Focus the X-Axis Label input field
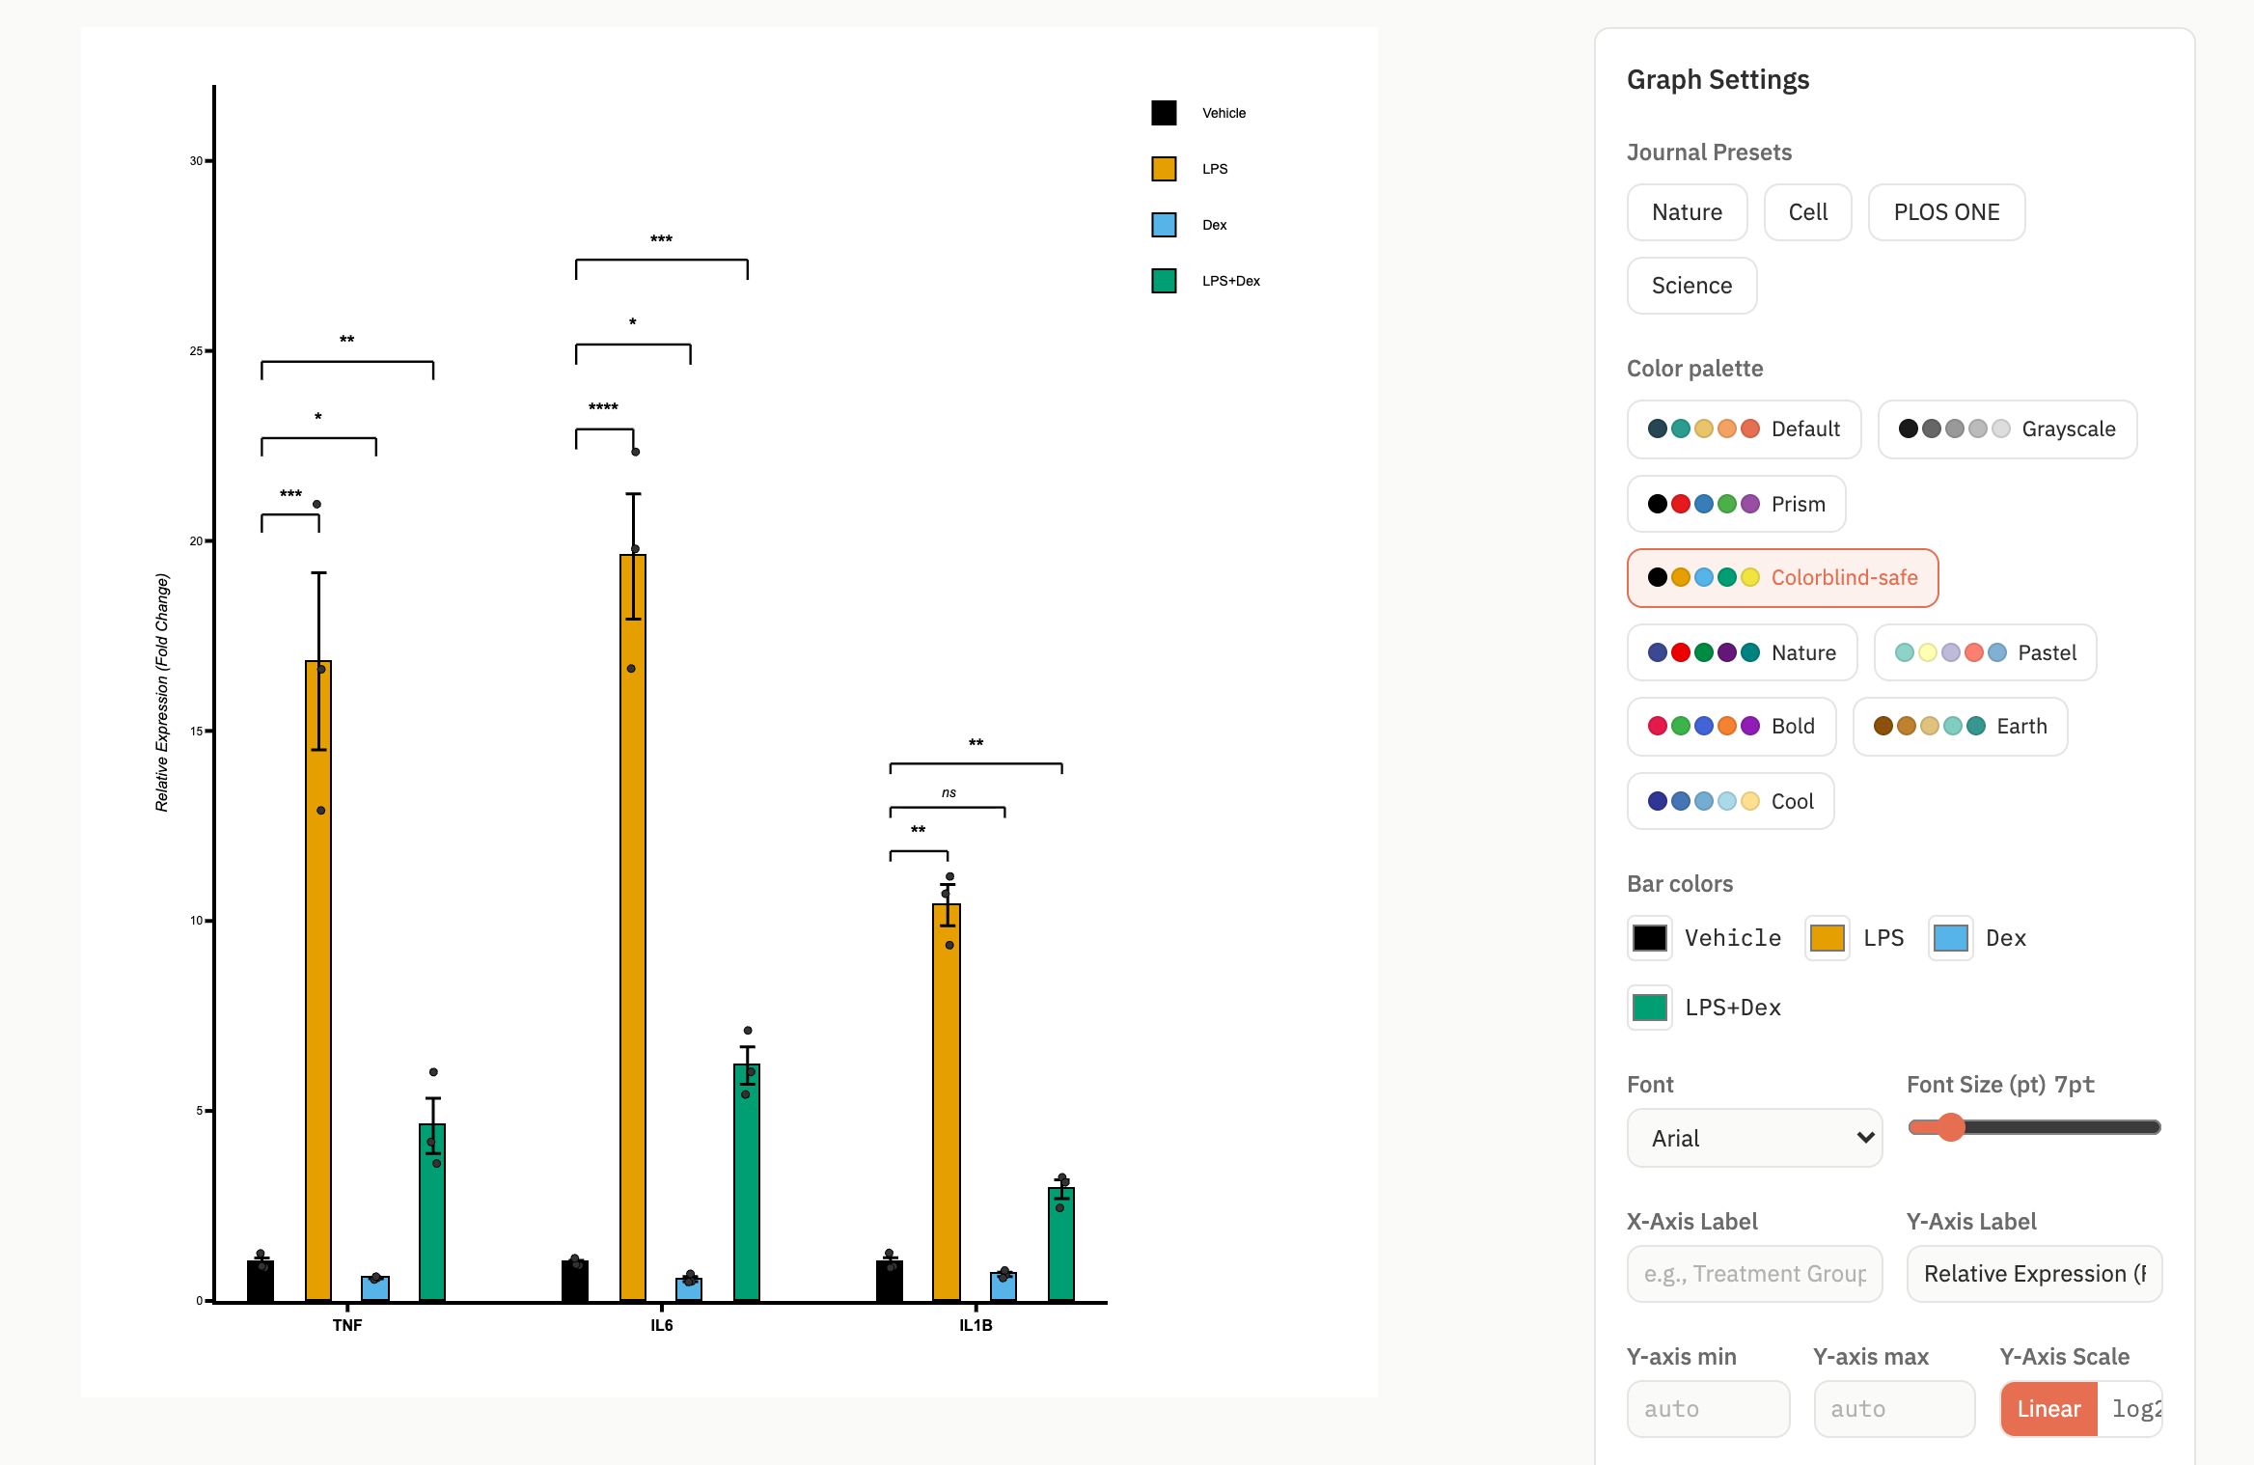The height and width of the screenshot is (1465, 2254). [x=1753, y=1274]
